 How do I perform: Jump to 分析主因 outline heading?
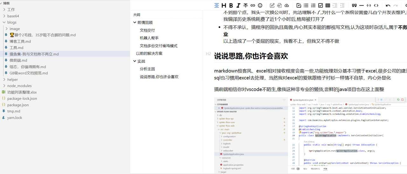tap(147, 69)
